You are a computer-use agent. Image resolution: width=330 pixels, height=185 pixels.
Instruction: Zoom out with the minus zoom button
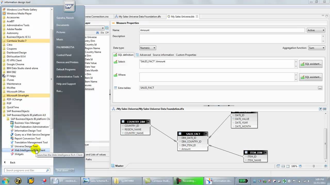coord(300,166)
